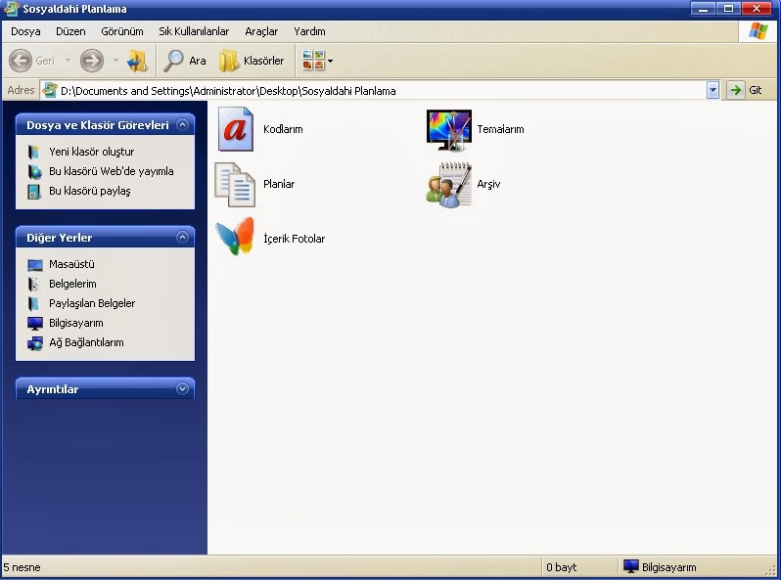
Task: Toggle the Klasörler folders pane icon
Action: pos(229,61)
